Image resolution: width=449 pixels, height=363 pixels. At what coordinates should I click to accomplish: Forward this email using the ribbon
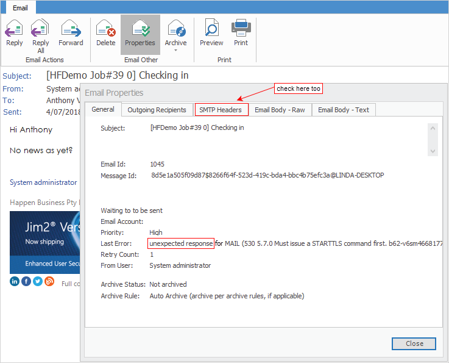(71, 33)
